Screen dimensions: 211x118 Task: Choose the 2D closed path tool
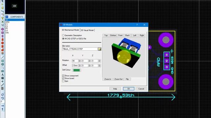point(2,71)
